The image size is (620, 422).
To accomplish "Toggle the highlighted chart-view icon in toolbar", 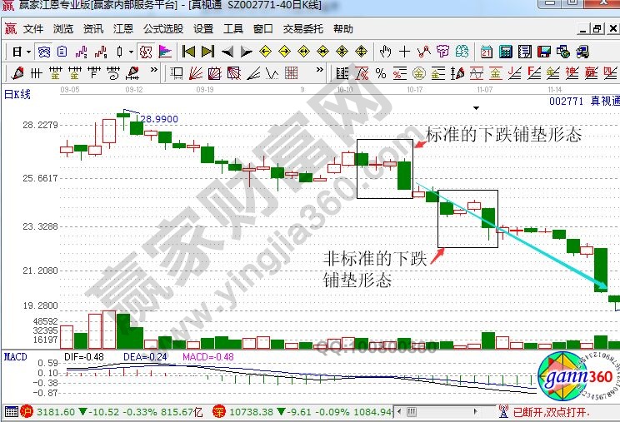I will [43, 52].
